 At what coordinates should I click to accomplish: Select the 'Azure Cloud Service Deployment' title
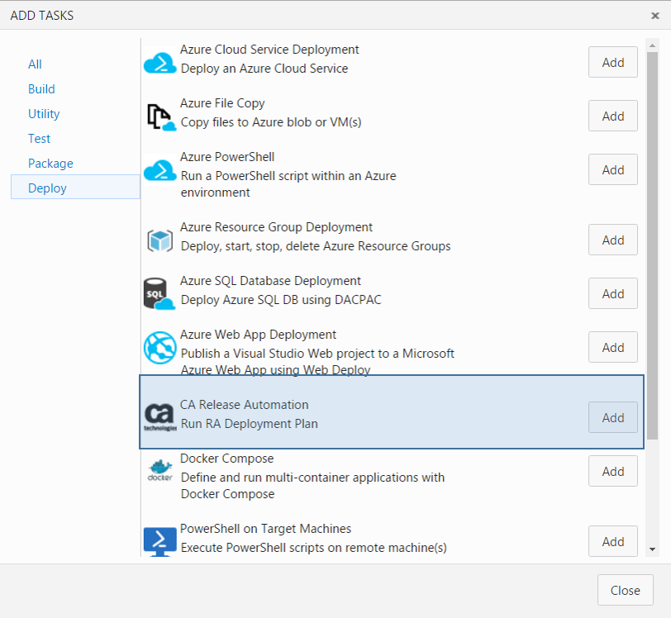(x=269, y=50)
